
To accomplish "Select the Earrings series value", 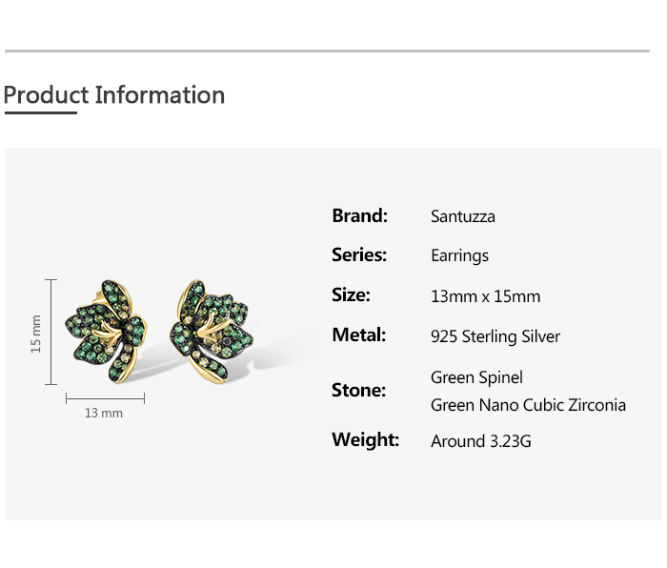I will coord(459,255).
